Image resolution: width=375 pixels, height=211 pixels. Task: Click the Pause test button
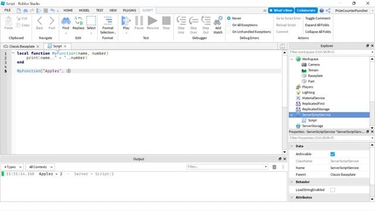pos(139,21)
